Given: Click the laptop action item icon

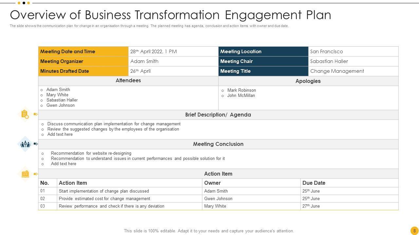Looking at the screenshot, I should point(25,174).
